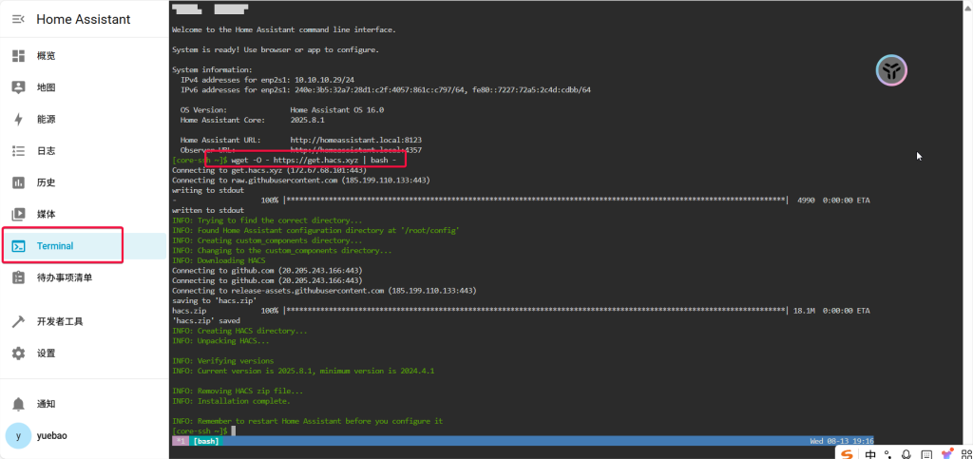Image resolution: width=973 pixels, height=459 pixels.
Task: Click the 'Home Assistant OS 16.0' version text
Action: click(337, 110)
